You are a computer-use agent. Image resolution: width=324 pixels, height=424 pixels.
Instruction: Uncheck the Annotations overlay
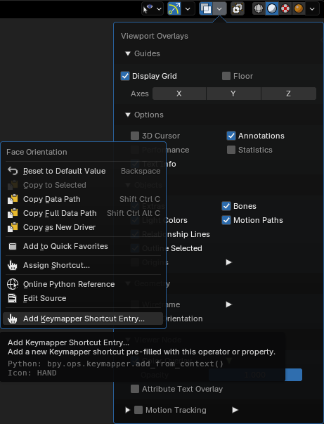click(x=231, y=136)
